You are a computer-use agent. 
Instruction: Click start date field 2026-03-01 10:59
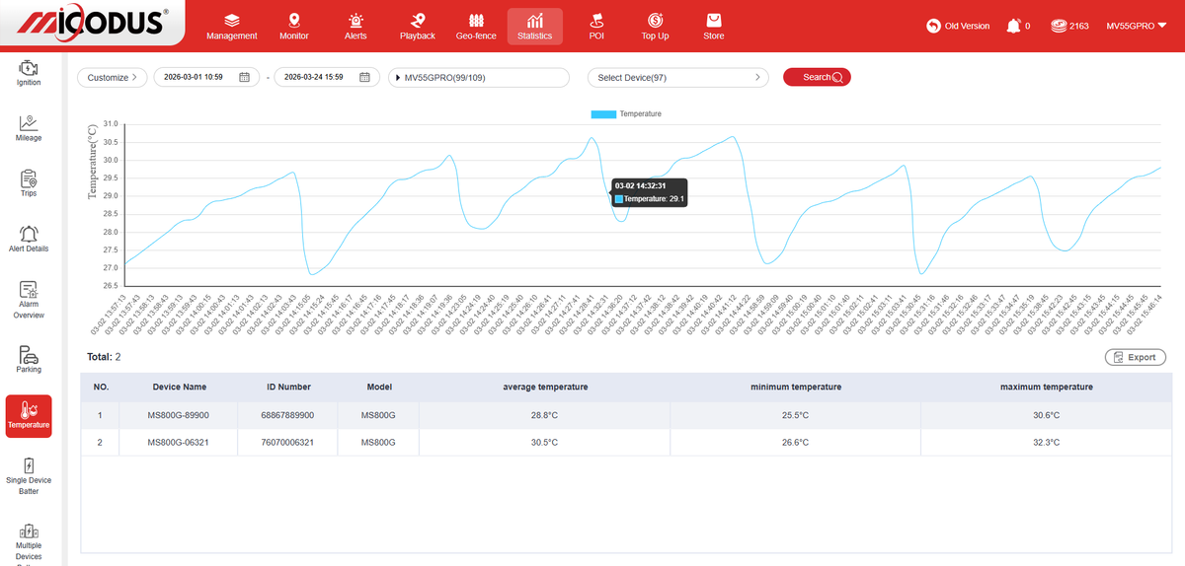point(206,77)
